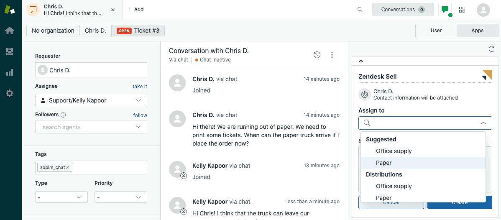Open the Admin settings gear
This screenshot has height=220, width=501.
9,93
